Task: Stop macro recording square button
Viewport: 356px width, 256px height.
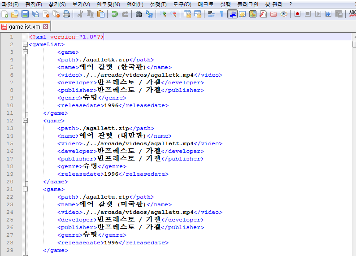Action: click(x=308, y=14)
